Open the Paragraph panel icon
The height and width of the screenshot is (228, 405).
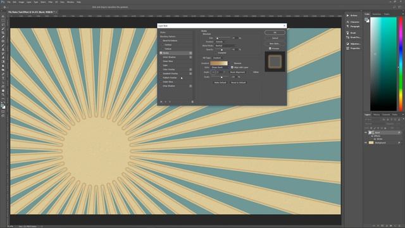click(347, 27)
